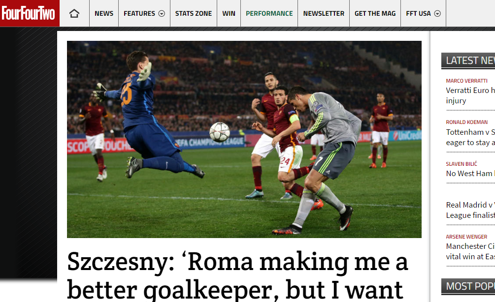495x302 pixels.
Task: Go to Stats Zone section
Action: coord(194,14)
